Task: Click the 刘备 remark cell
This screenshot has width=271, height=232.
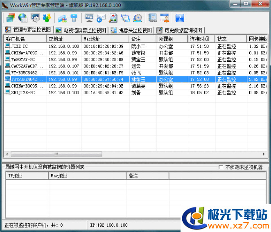Action: 136,92
